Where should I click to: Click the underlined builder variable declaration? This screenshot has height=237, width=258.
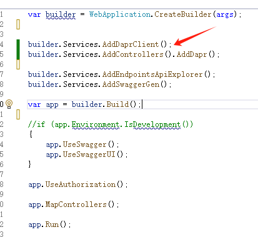61,14
